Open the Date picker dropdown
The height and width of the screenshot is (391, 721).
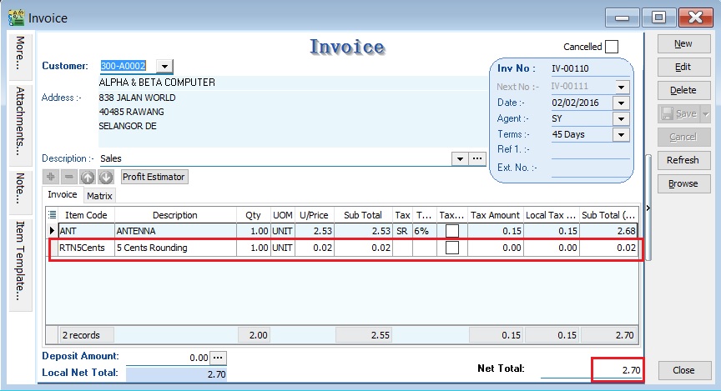620,103
